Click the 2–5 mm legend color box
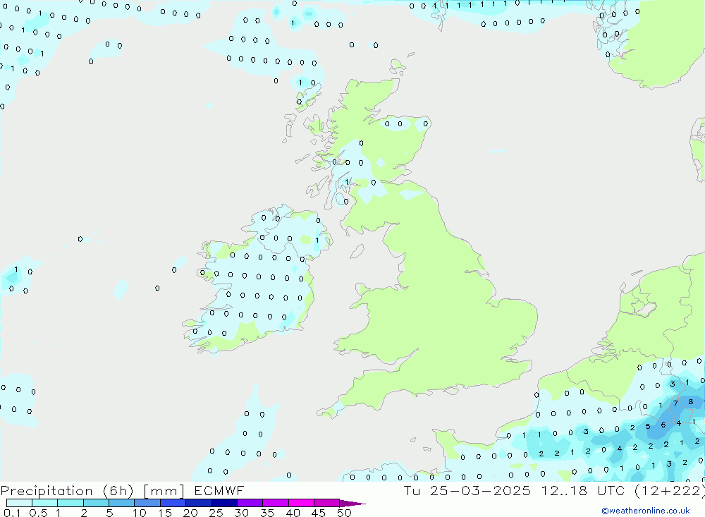The width and height of the screenshot is (705, 517). [x=96, y=503]
